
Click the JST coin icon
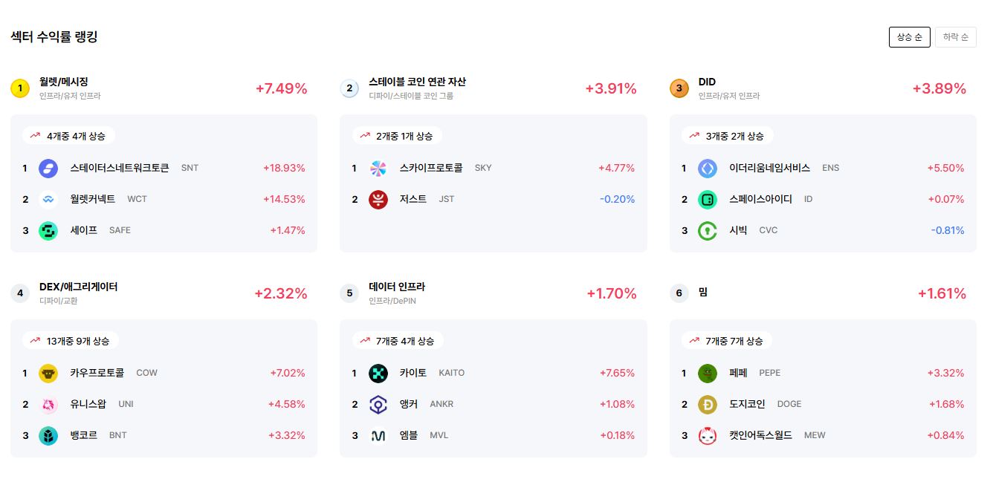click(378, 199)
